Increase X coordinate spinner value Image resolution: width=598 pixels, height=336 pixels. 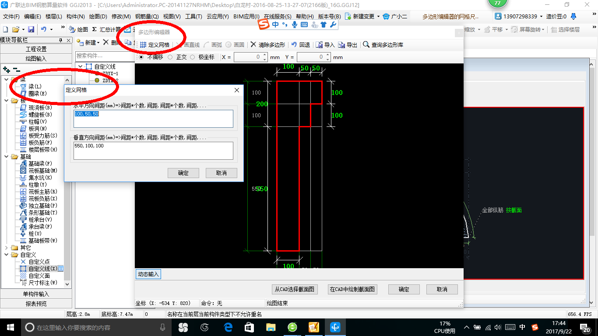[x=264, y=55]
